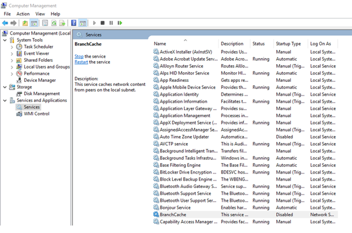
Task: Select the Application Information service
Action: point(245,102)
